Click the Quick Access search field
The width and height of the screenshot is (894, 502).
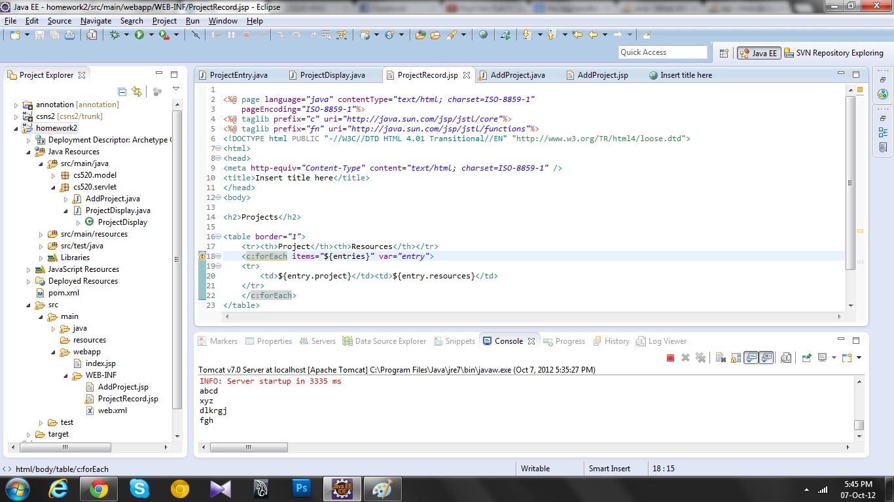662,52
